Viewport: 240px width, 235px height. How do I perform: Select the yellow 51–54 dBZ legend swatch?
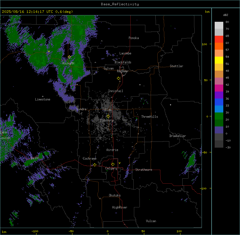point(219,60)
